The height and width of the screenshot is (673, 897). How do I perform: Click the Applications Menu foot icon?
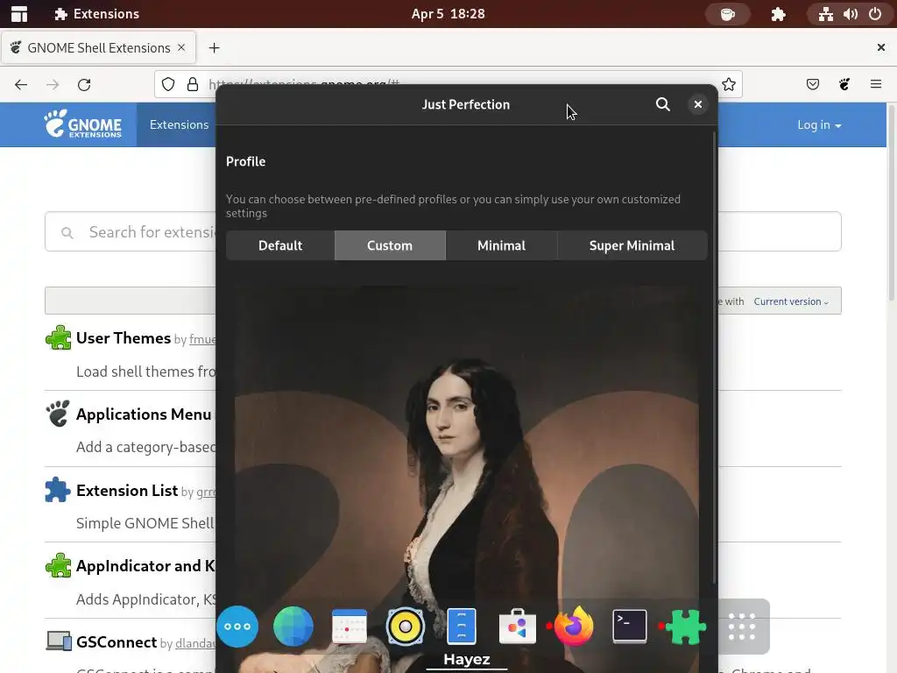(x=59, y=414)
